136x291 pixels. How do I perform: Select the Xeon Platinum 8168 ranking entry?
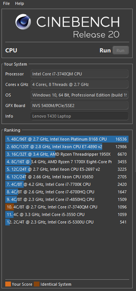(67, 139)
